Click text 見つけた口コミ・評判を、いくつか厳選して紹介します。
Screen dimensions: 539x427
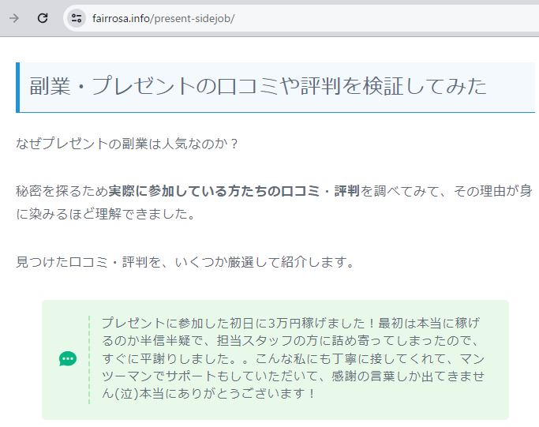(x=185, y=262)
